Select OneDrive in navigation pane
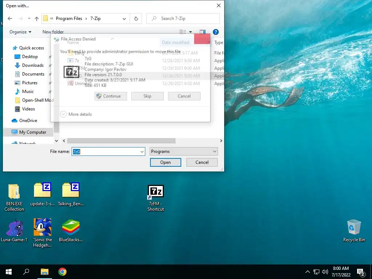Viewport: 372px width, 279px height. pyautogui.click(x=28, y=121)
